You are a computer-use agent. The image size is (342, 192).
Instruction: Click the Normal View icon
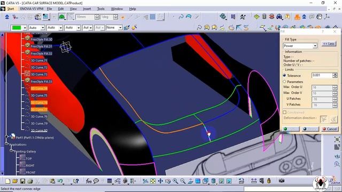tap(190, 181)
